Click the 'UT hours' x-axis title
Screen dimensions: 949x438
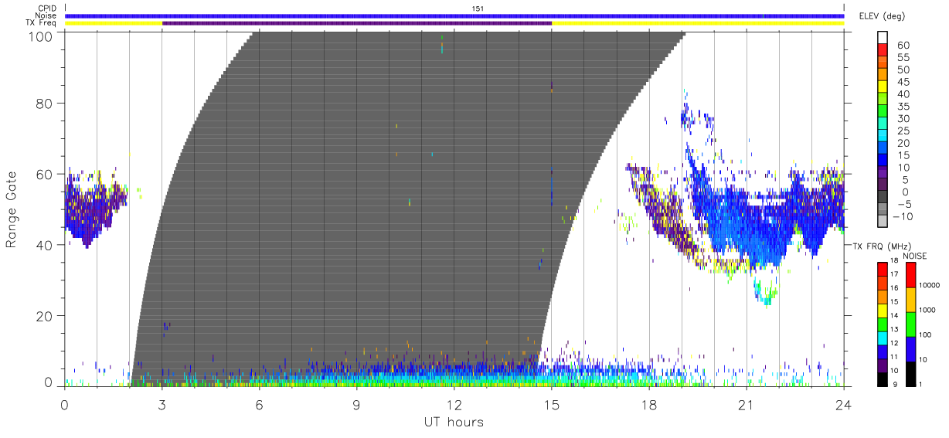[x=454, y=423]
